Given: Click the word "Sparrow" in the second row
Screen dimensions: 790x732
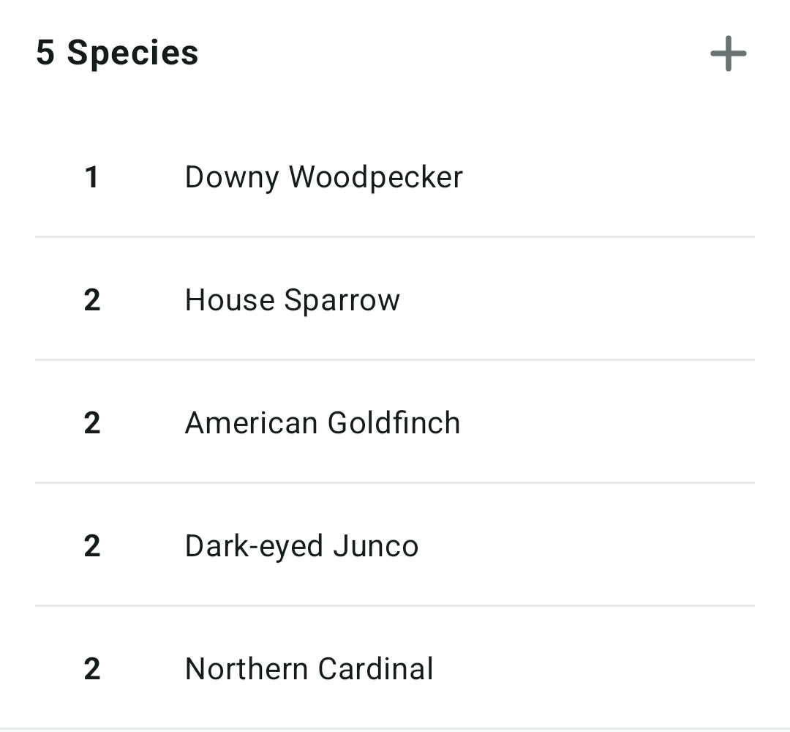Looking at the screenshot, I should click(342, 300).
